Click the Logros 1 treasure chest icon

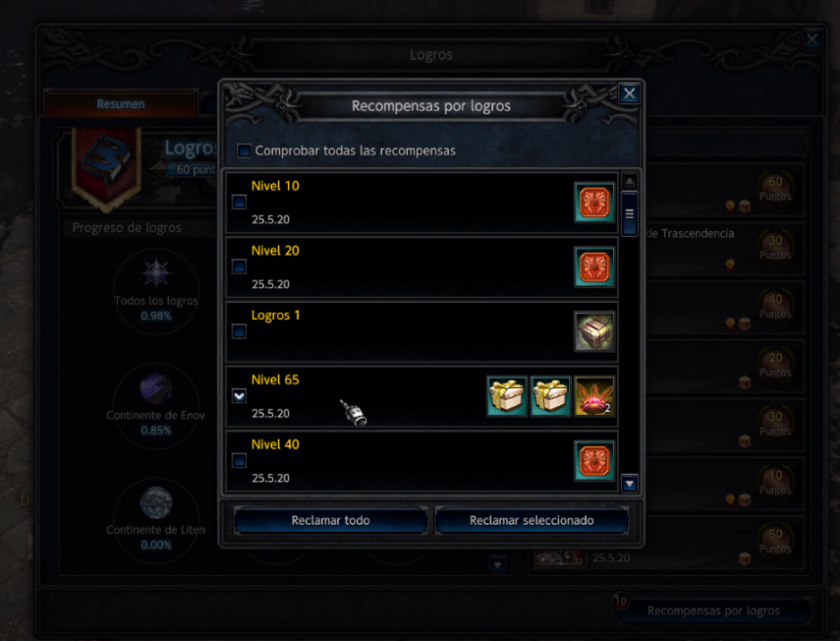[594, 331]
